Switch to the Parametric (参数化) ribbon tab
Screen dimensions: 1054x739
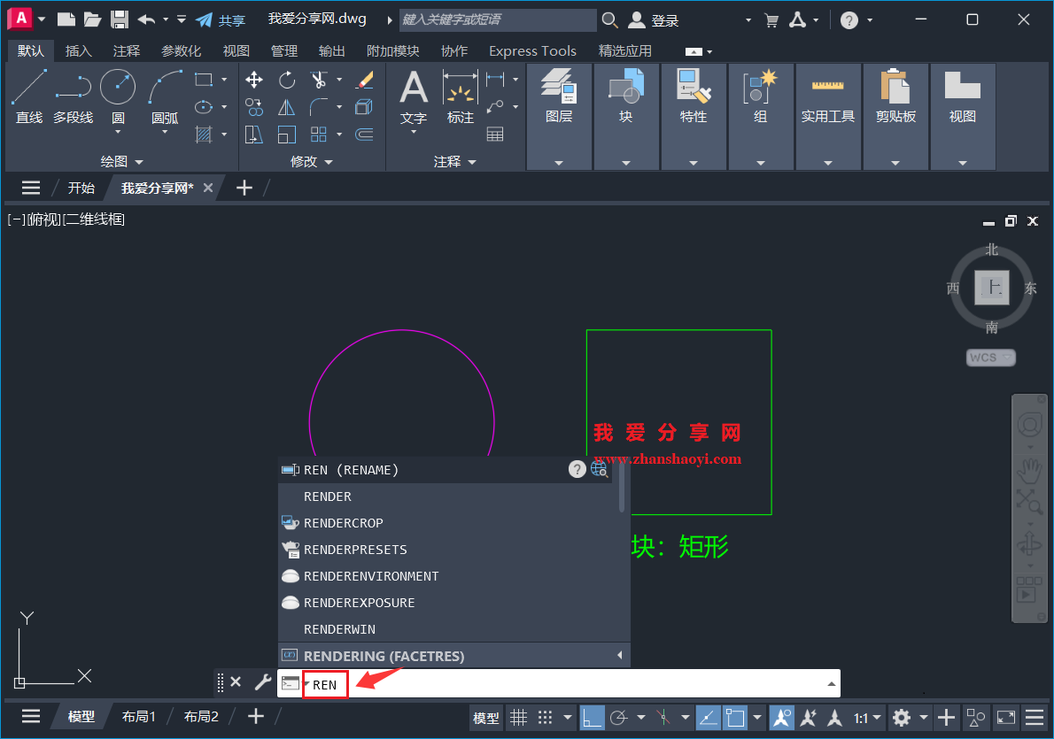click(x=181, y=51)
